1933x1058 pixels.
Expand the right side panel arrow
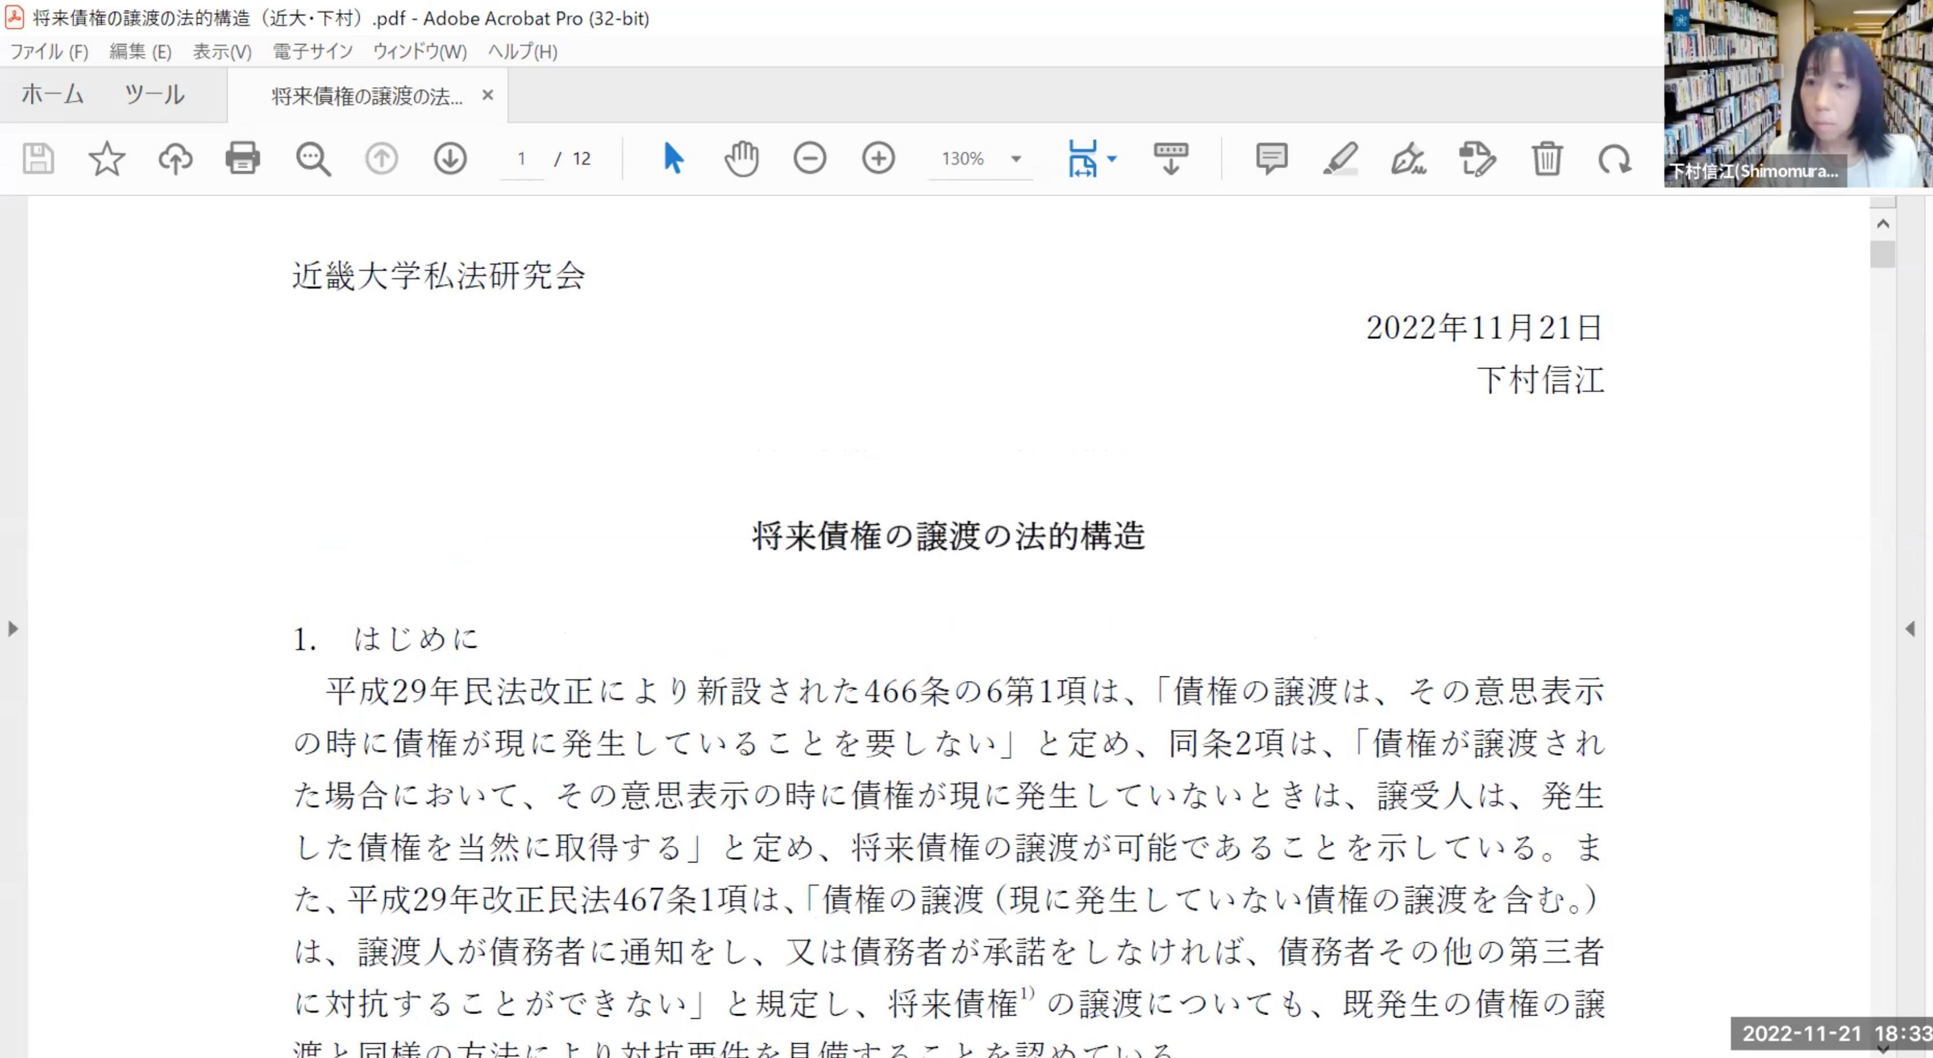click(1910, 629)
